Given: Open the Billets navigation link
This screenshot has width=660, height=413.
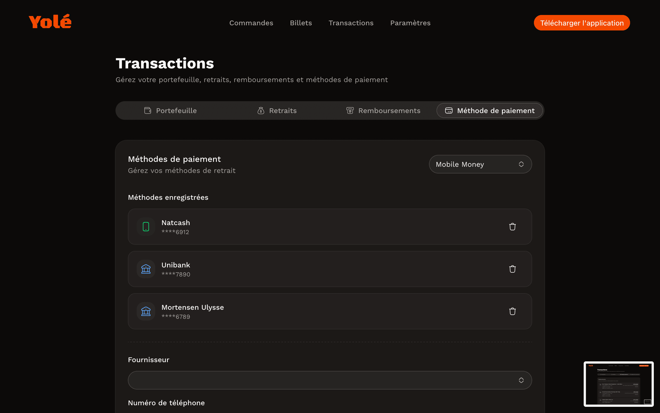Looking at the screenshot, I should point(301,23).
